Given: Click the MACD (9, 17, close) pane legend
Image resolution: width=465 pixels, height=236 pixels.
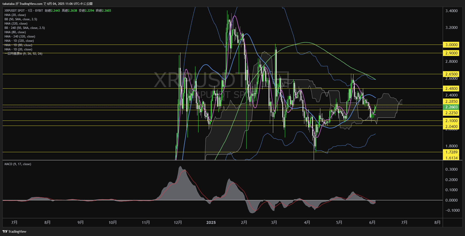Looking at the screenshot, I should point(18,164).
